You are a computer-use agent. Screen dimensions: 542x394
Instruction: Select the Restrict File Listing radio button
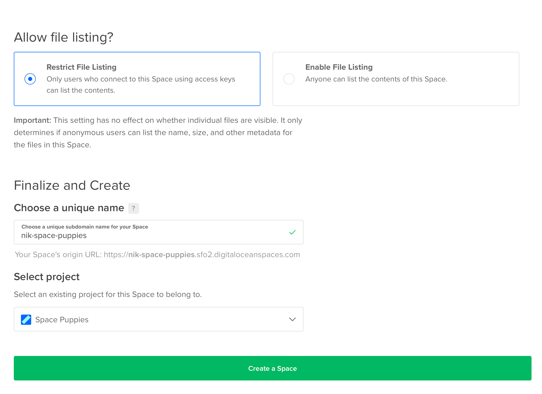(30, 79)
